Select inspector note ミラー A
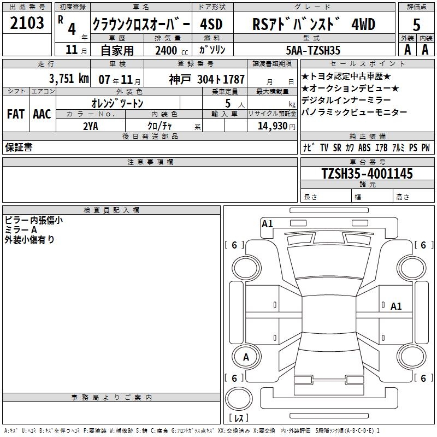The image size is (437, 437). 21,230
